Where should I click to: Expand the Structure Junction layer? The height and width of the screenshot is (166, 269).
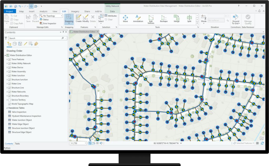pos(7,79)
